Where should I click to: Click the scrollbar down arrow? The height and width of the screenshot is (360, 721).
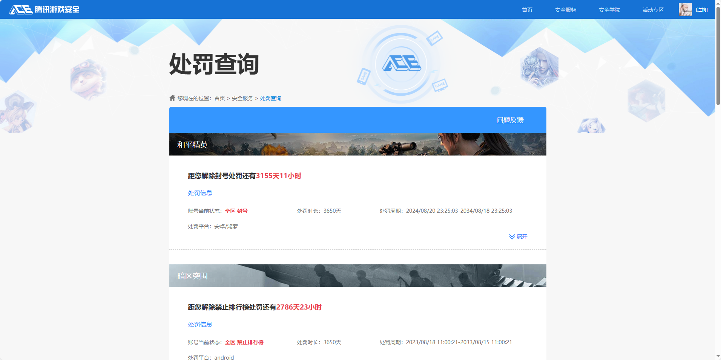click(718, 356)
